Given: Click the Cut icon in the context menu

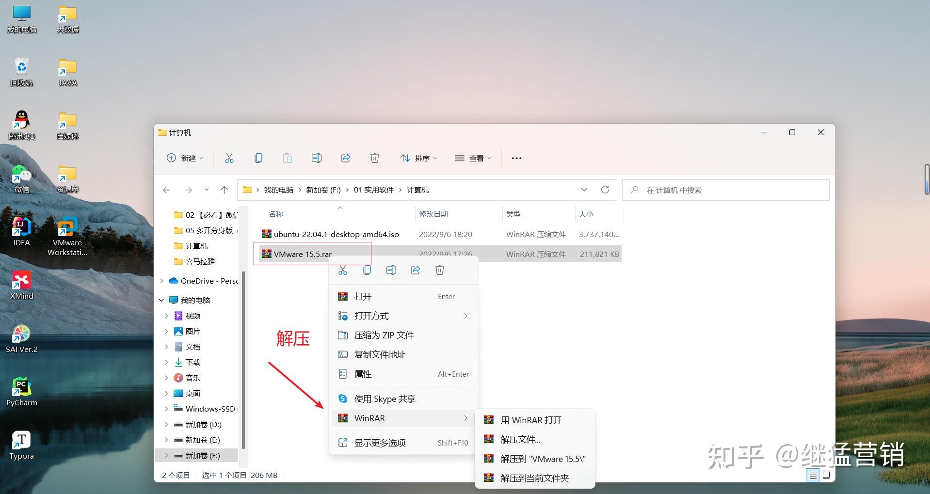Looking at the screenshot, I should (343, 270).
